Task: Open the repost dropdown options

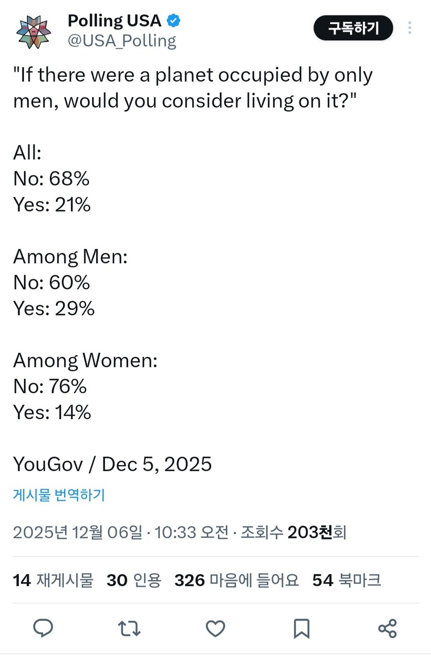Action: point(129,629)
